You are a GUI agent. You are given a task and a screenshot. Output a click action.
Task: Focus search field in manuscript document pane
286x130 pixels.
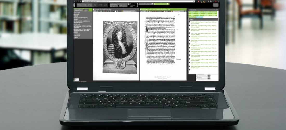click(x=178, y=11)
